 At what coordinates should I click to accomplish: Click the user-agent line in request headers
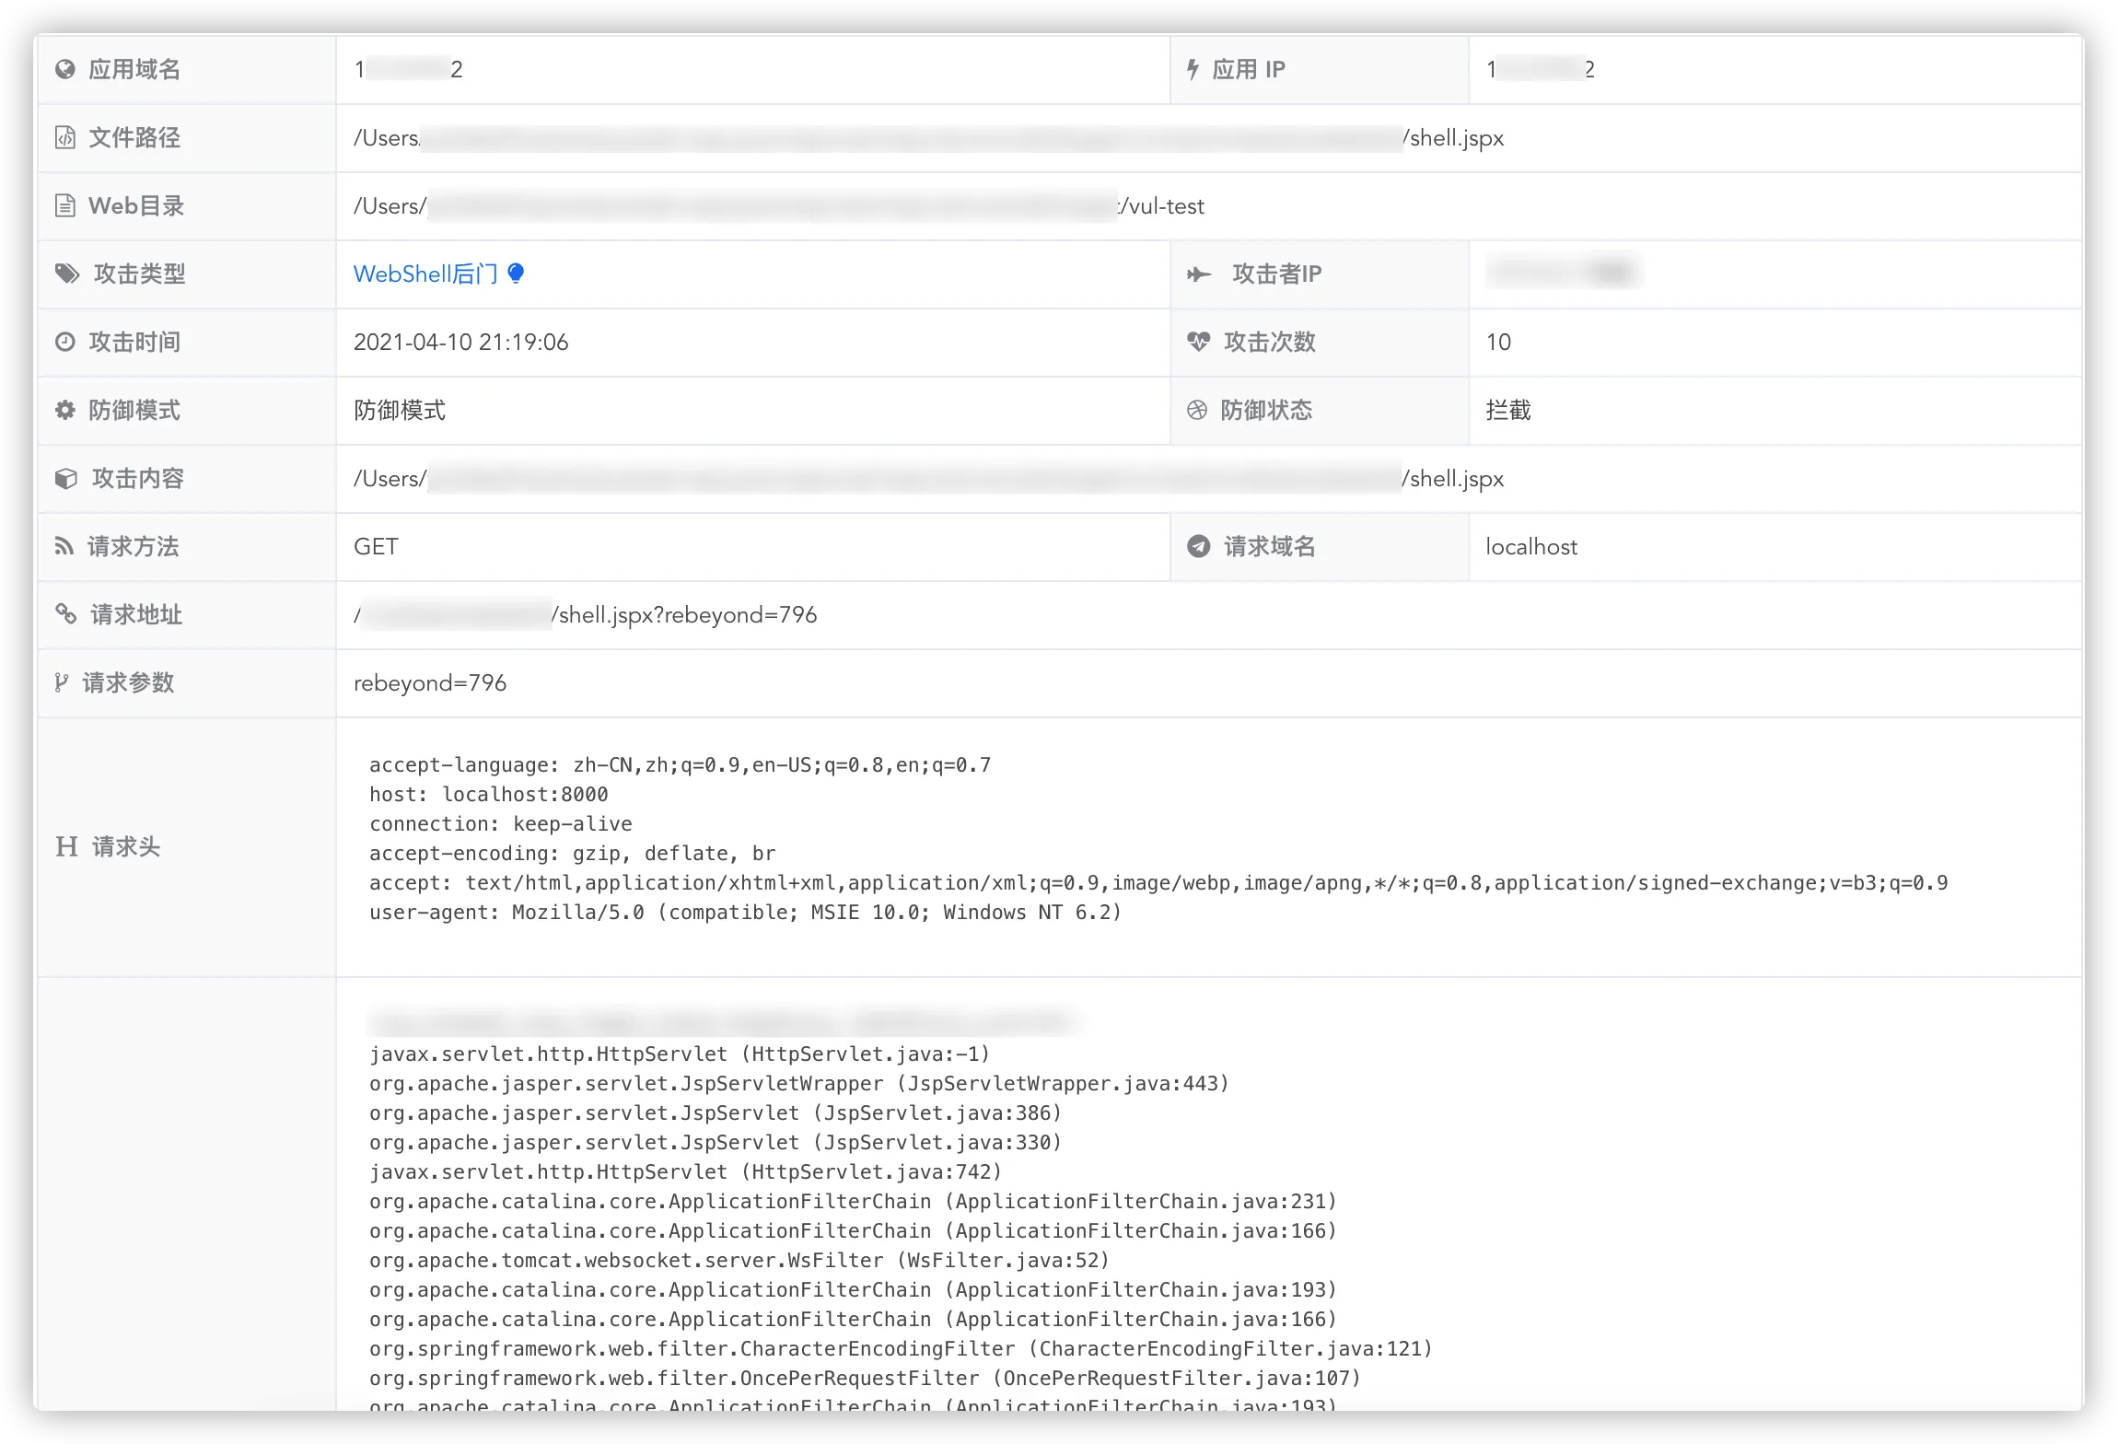745,912
